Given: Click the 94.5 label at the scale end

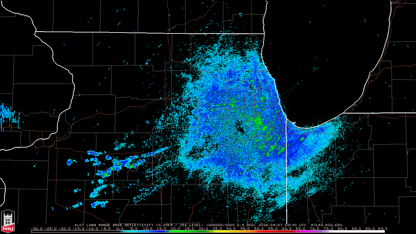Looking at the screenshot, I should pyautogui.click(x=382, y=228).
